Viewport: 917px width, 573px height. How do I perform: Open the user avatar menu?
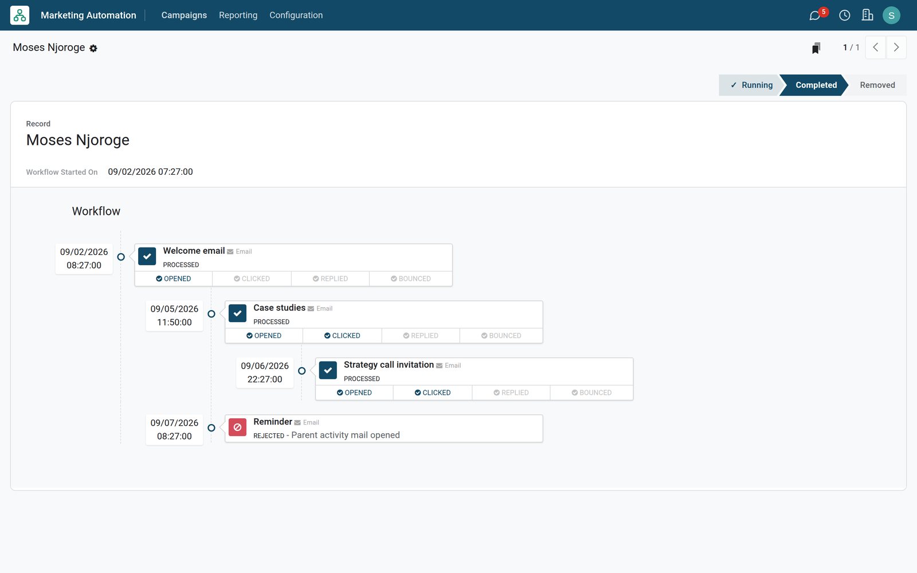pos(891,15)
